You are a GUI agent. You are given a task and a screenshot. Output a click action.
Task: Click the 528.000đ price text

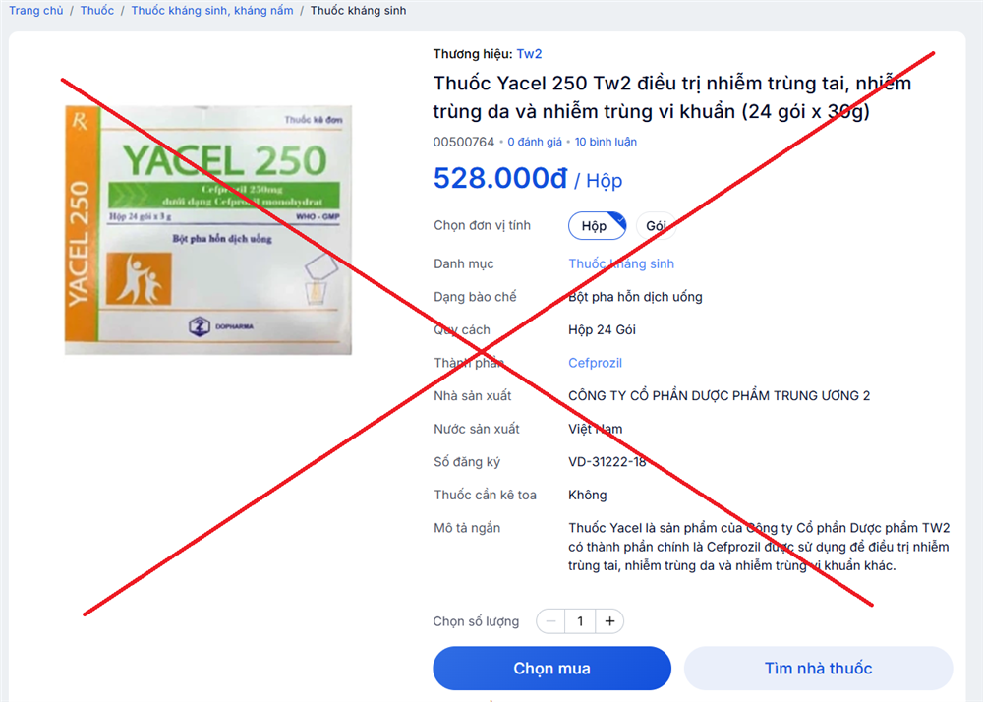click(500, 178)
